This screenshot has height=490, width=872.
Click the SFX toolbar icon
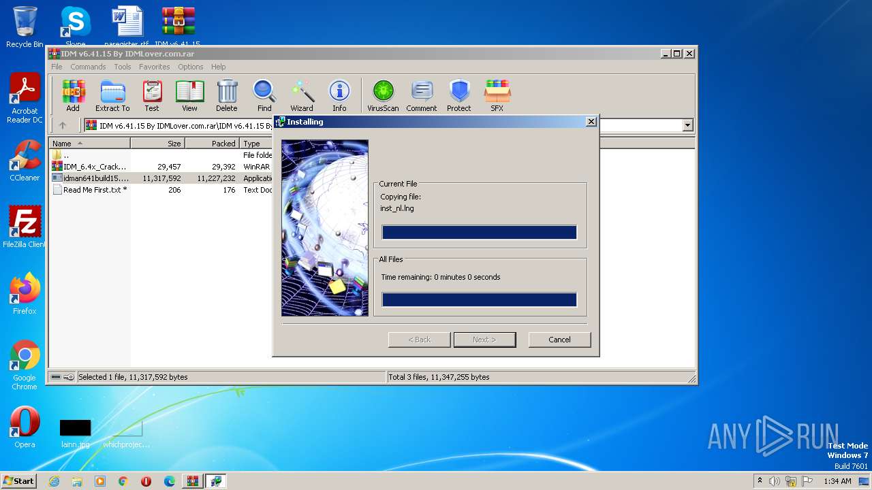pyautogui.click(x=497, y=96)
